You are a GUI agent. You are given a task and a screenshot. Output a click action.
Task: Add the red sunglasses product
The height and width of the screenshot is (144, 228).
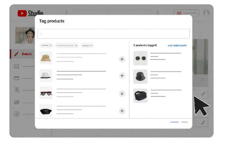pos(122,94)
